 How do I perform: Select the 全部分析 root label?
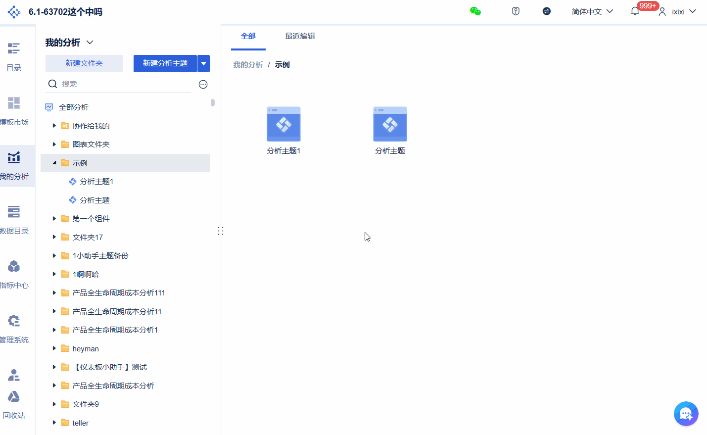[x=74, y=107]
